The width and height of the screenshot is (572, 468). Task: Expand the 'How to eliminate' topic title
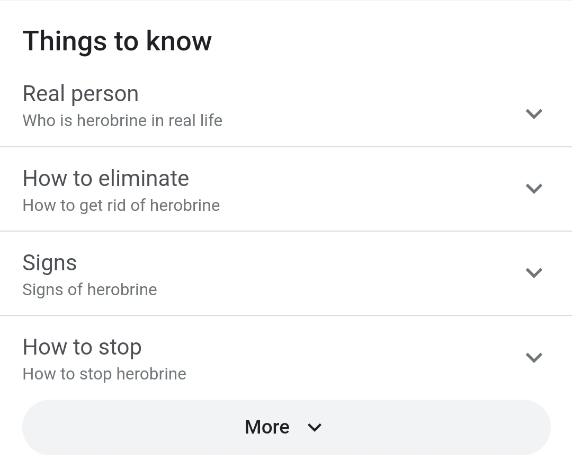click(x=105, y=179)
